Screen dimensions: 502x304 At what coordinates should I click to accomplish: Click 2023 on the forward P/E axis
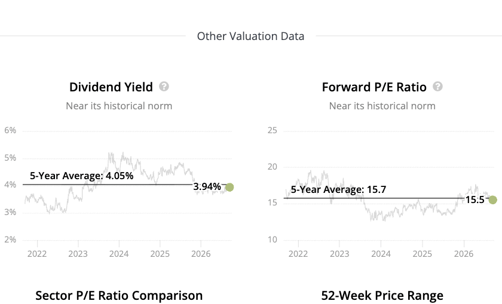pos(339,254)
